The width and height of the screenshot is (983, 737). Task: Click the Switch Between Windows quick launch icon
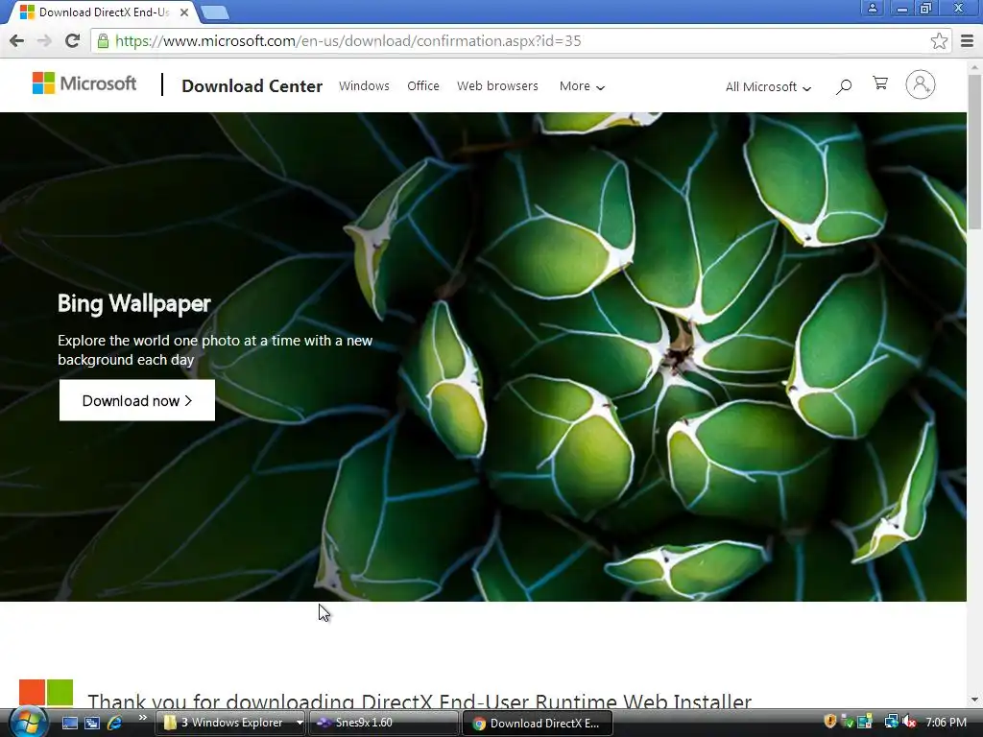92,723
